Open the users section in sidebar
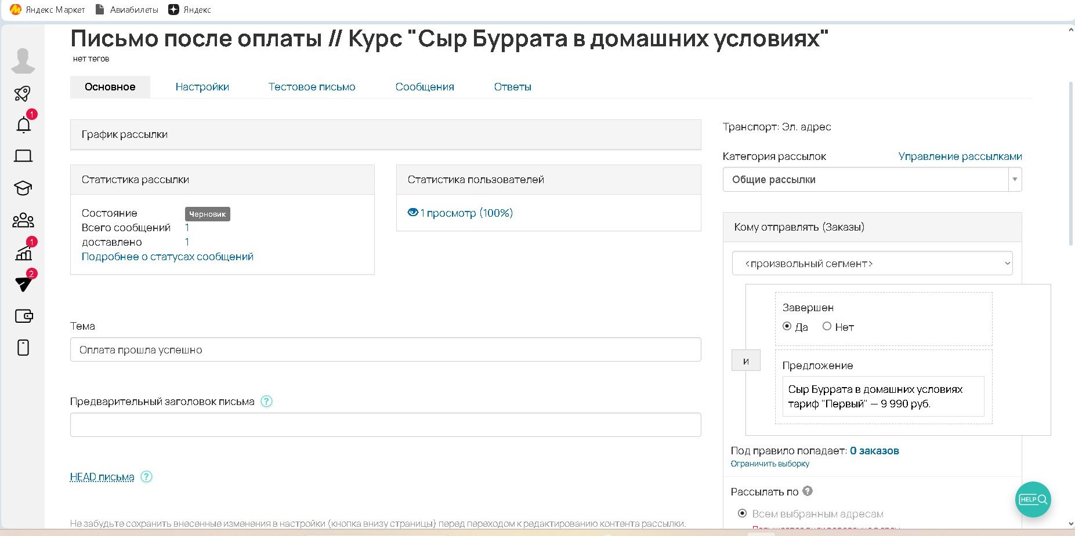The height and width of the screenshot is (536, 1075). (x=23, y=220)
